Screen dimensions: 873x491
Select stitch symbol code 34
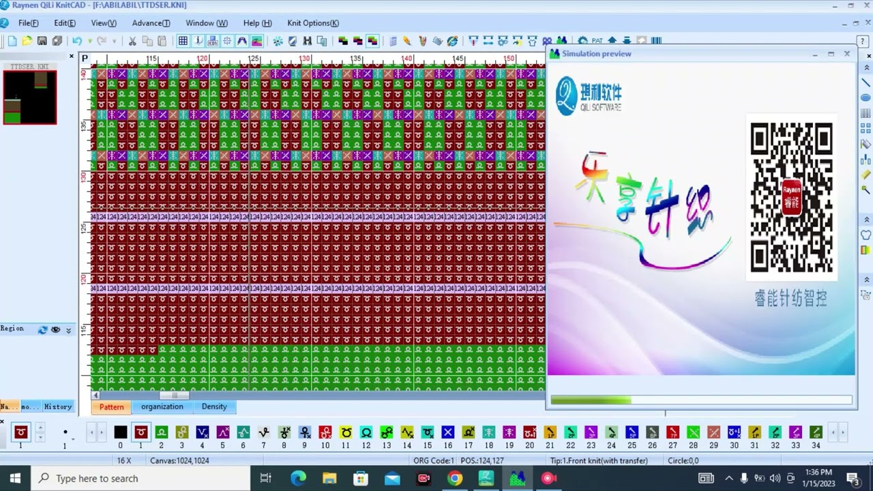[816, 432]
